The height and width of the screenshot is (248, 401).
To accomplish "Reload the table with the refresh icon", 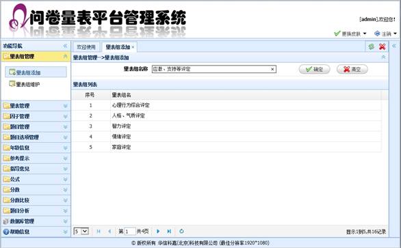I will click(181, 232).
